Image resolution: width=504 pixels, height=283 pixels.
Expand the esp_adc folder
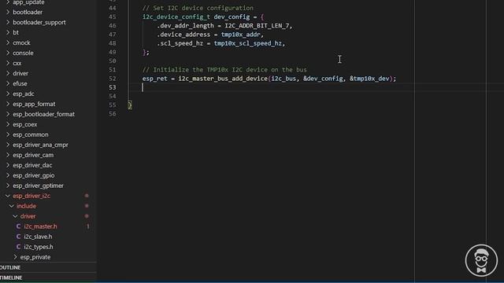point(23,94)
